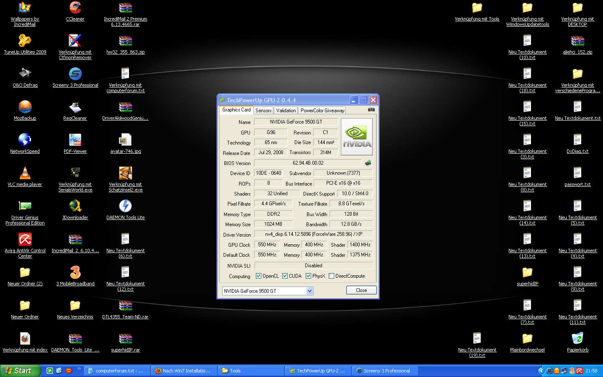Click the NVIDIA logo in GPU-Z

point(357,137)
